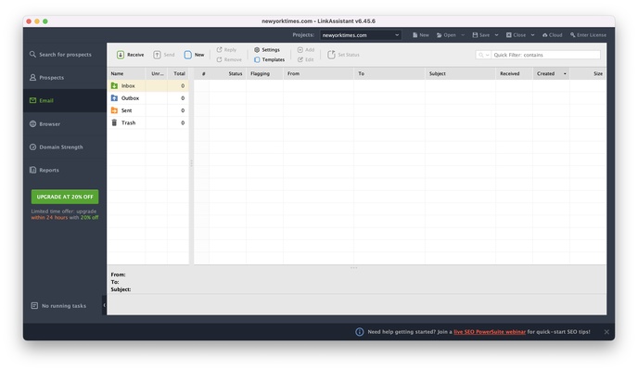Create a New email message
This screenshot has width=638, height=371.
[194, 55]
